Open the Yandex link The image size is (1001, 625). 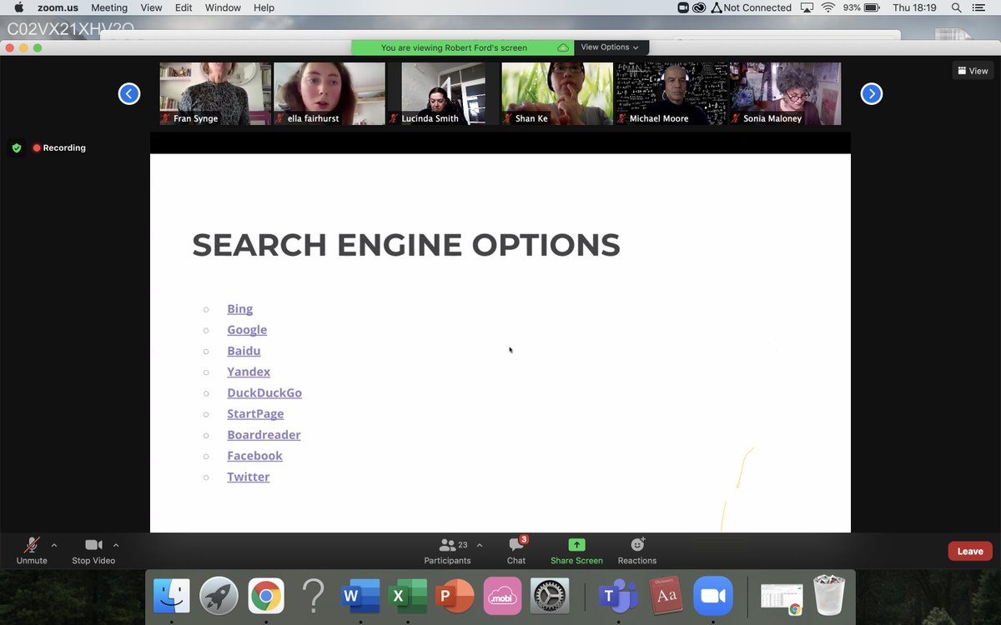[x=249, y=372]
